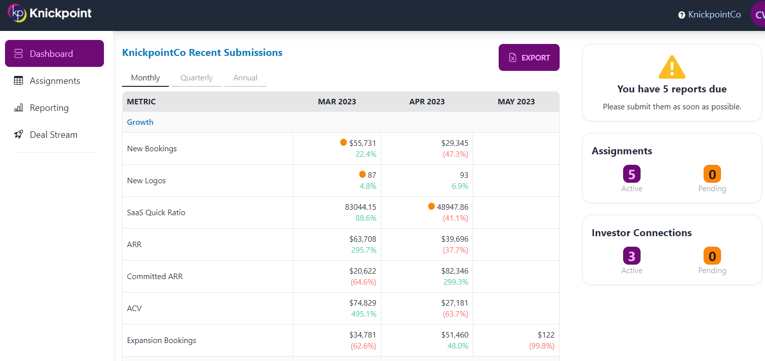The image size is (765, 361).
Task: Switch to the Quarterly tab
Action: (x=196, y=78)
